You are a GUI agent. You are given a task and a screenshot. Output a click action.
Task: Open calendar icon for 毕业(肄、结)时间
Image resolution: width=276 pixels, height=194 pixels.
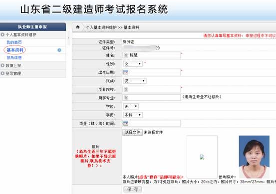tap(126, 123)
